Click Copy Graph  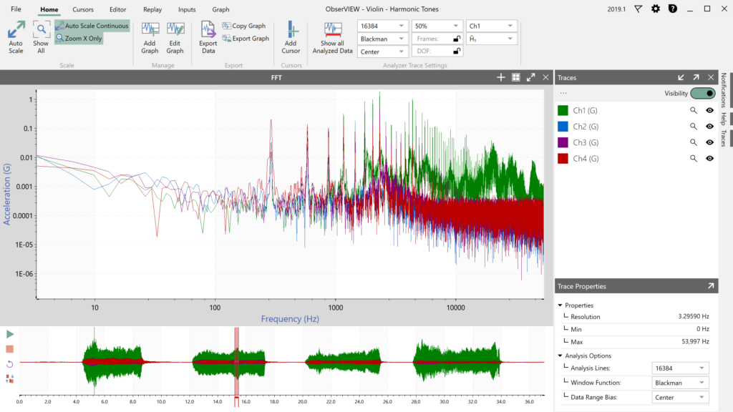pos(244,26)
